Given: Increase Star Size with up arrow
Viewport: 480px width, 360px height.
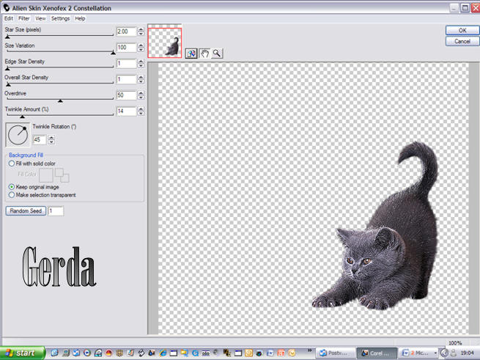Looking at the screenshot, I should point(141,29).
